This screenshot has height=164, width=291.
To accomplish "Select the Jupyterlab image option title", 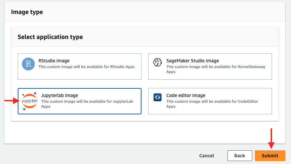I will pyautogui.click(x=60, y=95).
